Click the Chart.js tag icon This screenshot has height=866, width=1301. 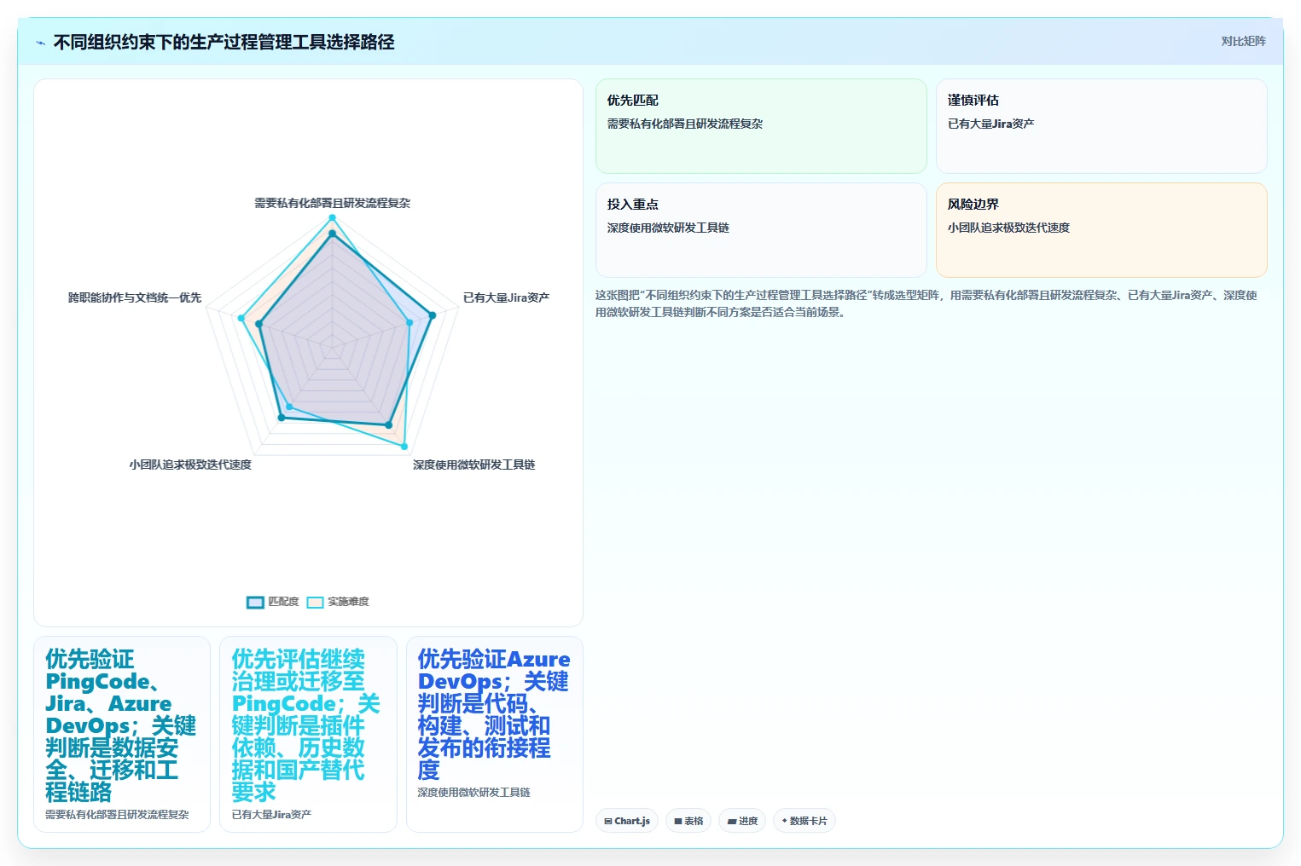click(x=608, y=822)
